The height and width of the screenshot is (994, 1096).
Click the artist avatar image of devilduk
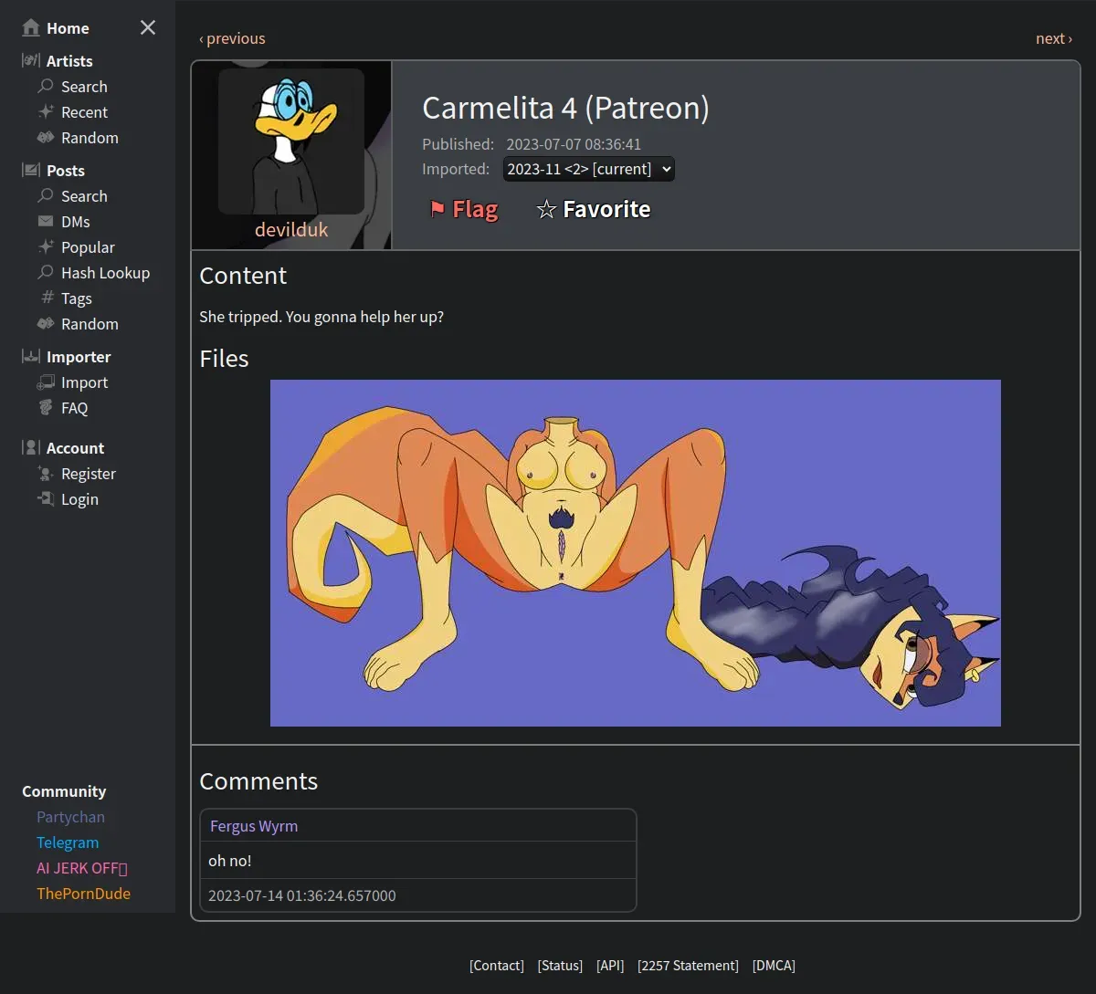pyautogui.click(x=291, y=141)
